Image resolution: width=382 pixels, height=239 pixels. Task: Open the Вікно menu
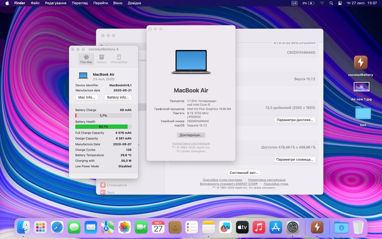(118, 3)
